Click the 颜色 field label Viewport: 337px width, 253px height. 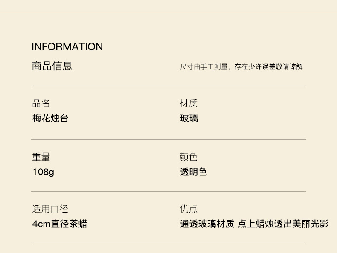pyautogui.click(x=189, y=157)
